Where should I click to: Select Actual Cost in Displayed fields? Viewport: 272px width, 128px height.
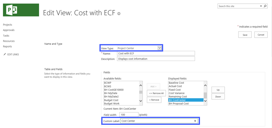pos(175,86)
